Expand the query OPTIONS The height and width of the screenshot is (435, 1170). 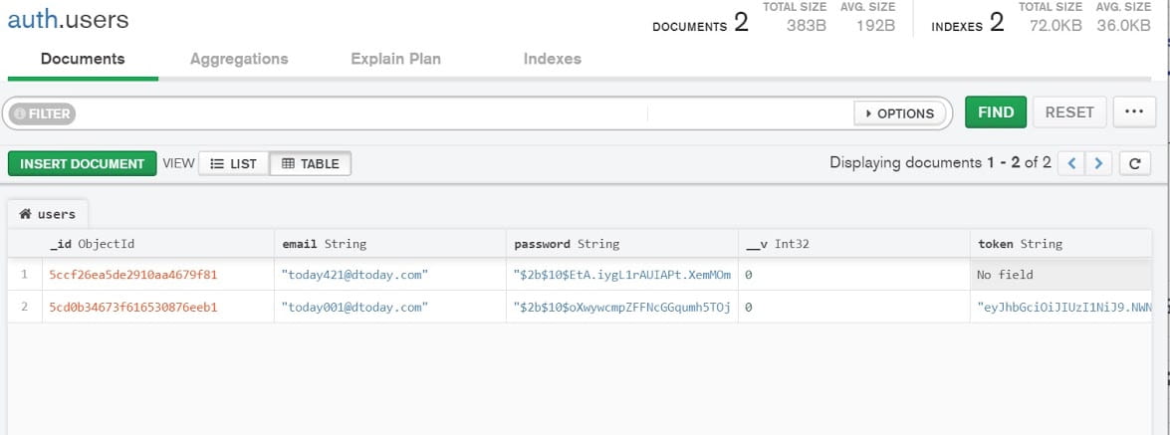click(x=900, y=113)
